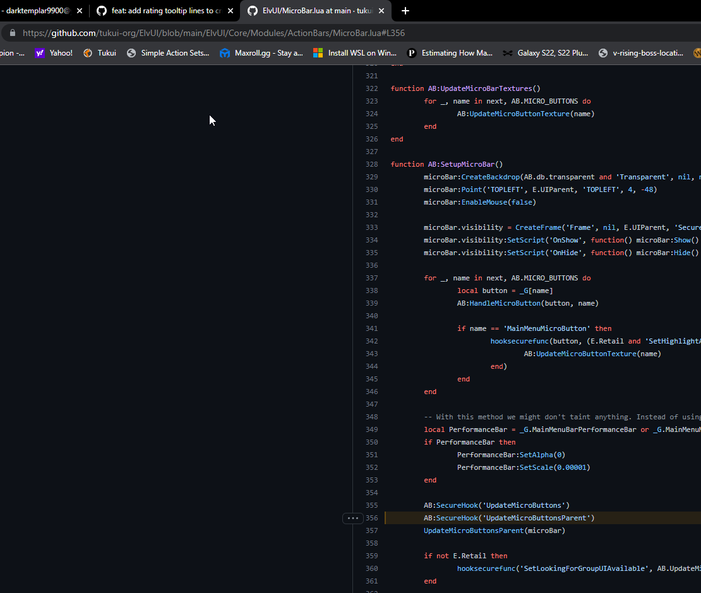Open the Tukui bookmark with its flame icon
Image resolution: width=701 pixels, height=593 pixels.
tap(87, 53)
